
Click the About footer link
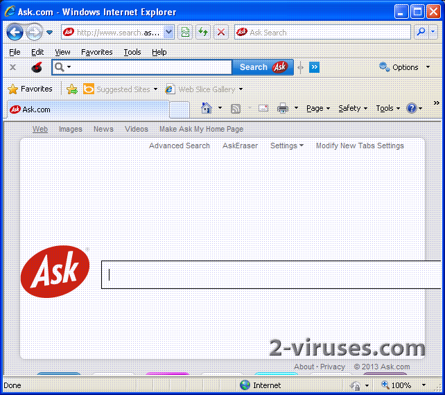coord(304,367)
